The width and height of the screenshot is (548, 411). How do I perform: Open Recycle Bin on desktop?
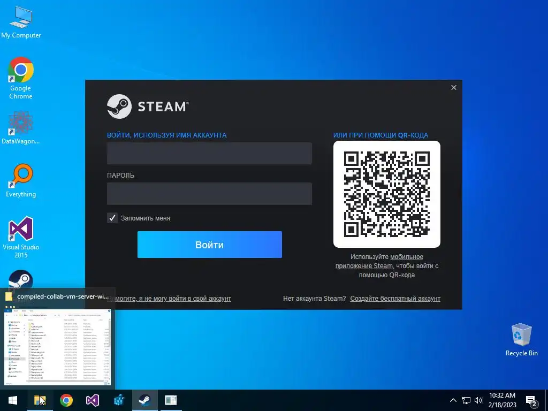point(521,340)
